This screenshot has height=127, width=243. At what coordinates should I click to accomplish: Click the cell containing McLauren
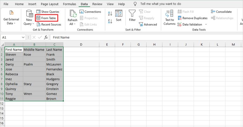coord(54,64)
